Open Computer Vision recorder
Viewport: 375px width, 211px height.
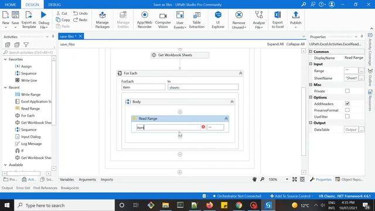tap(163, 19)
